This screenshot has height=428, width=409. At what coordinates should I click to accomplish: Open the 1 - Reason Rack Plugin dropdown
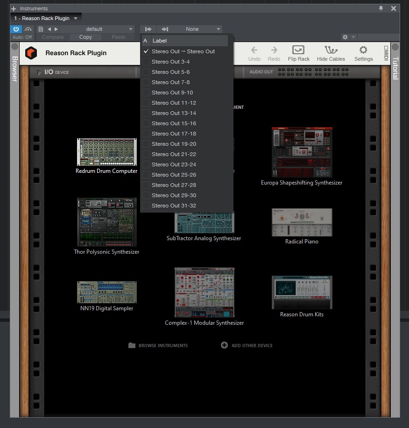tap(46, 18)
